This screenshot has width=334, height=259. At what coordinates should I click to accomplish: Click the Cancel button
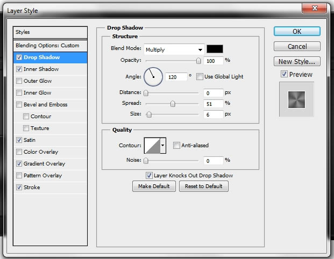297,46
